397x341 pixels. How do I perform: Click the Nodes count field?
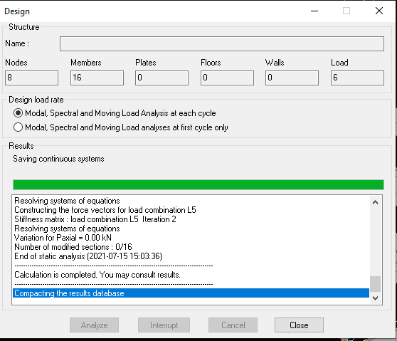31,78
